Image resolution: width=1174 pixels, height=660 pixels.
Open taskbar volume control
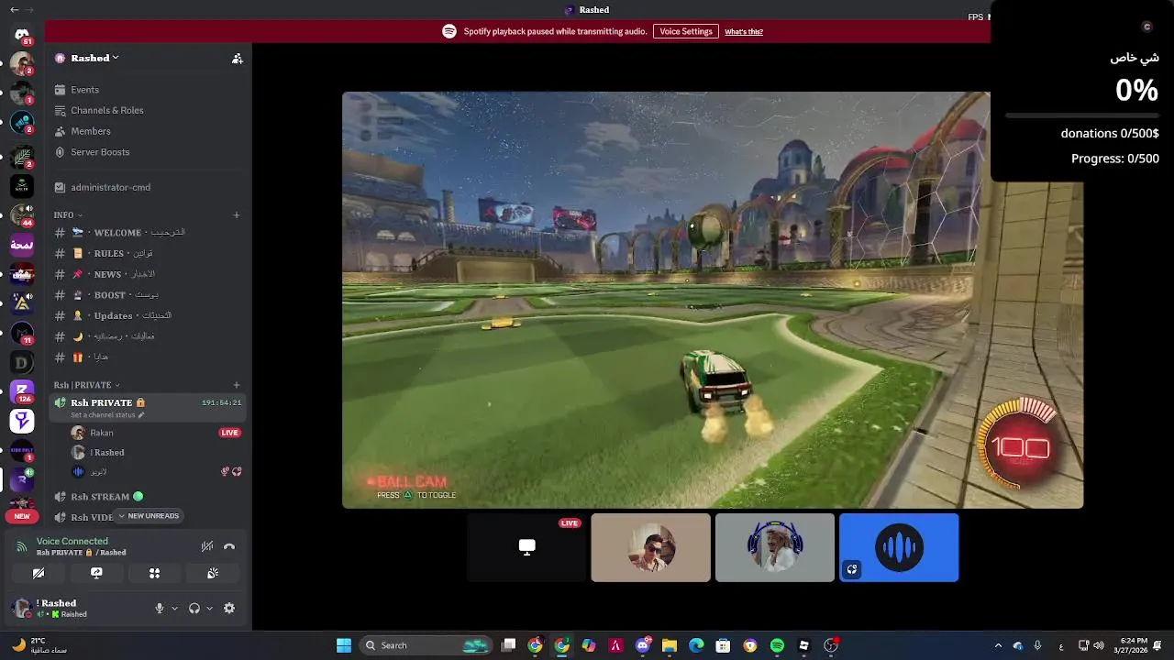coord(1099,645)
